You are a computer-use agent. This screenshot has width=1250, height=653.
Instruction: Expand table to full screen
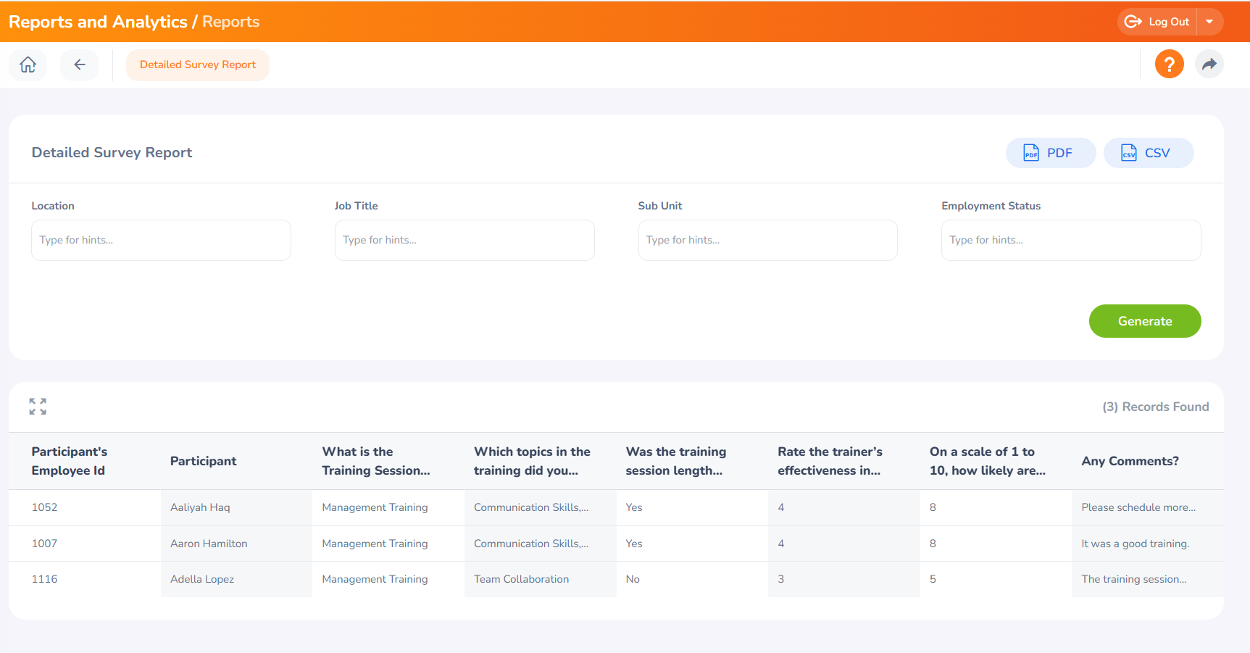click(38, 407)
